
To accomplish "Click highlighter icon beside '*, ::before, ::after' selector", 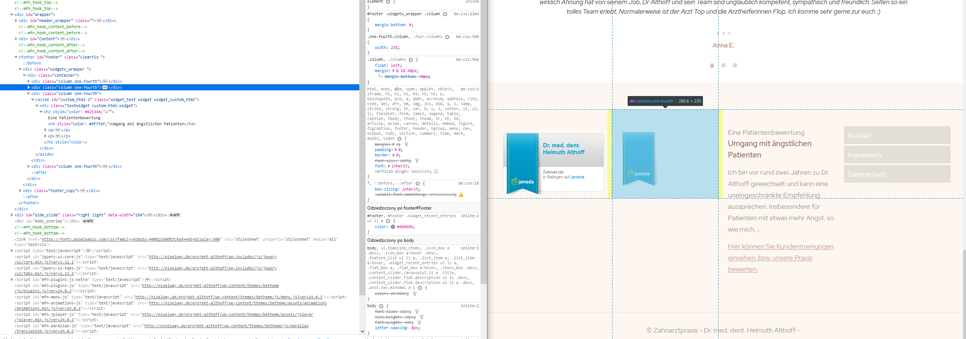I will point(417,183).
